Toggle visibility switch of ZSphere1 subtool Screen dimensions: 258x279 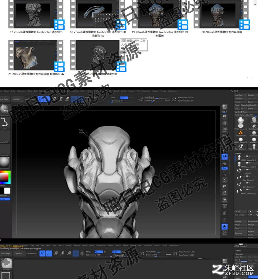(x=247, y=170)
